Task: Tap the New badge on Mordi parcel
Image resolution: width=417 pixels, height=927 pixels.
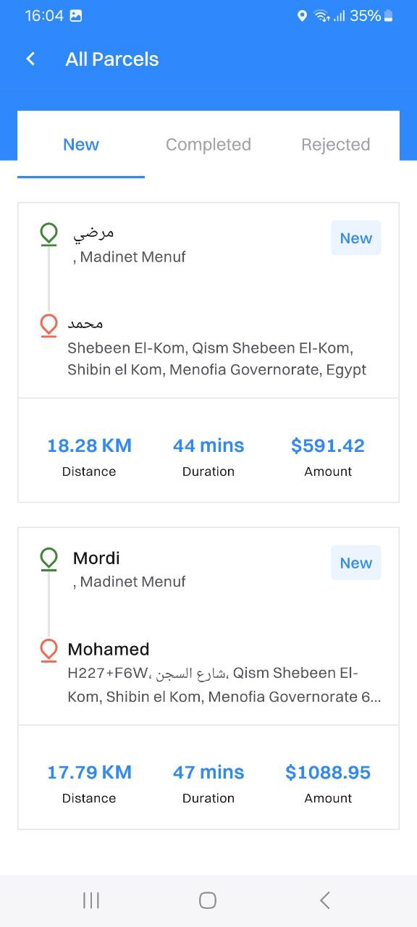Action: click(x=356, y=563)
